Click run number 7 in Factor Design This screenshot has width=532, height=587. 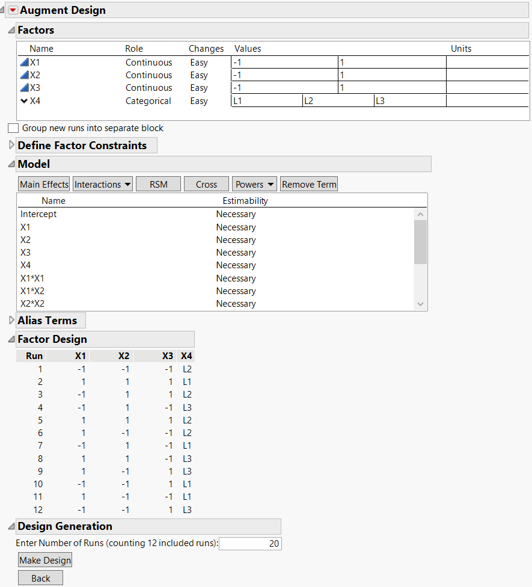40,446
